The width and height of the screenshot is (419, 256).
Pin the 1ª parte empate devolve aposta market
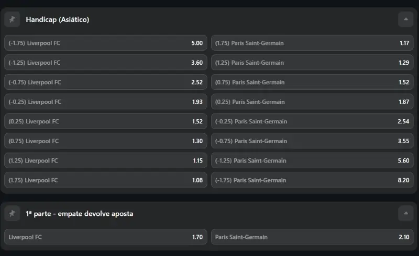pos(12,213)
